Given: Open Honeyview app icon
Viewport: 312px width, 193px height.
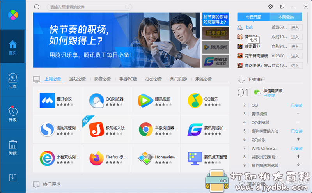Looking at the screenshot, I should pyautogui.click(x=145, y=158).
